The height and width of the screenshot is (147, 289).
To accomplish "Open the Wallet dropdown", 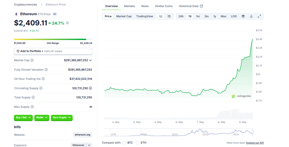I will pyautogui.click(x=42, y=118).
